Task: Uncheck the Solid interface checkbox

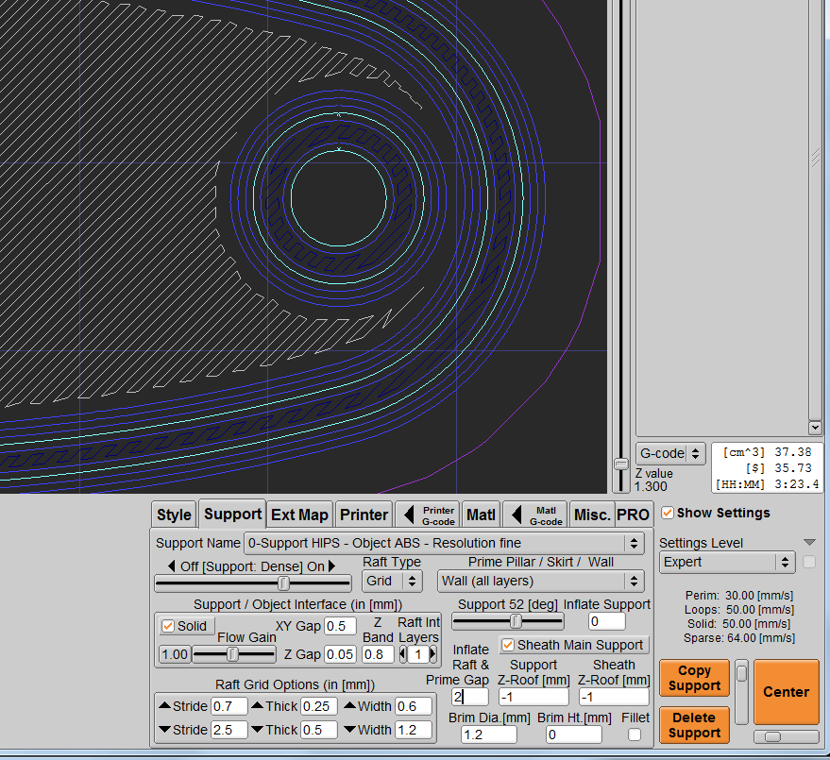Action: point(168,626)
